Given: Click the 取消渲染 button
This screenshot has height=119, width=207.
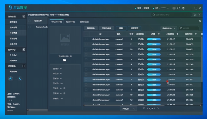Looking at the screenshot, I should (91, 28).
